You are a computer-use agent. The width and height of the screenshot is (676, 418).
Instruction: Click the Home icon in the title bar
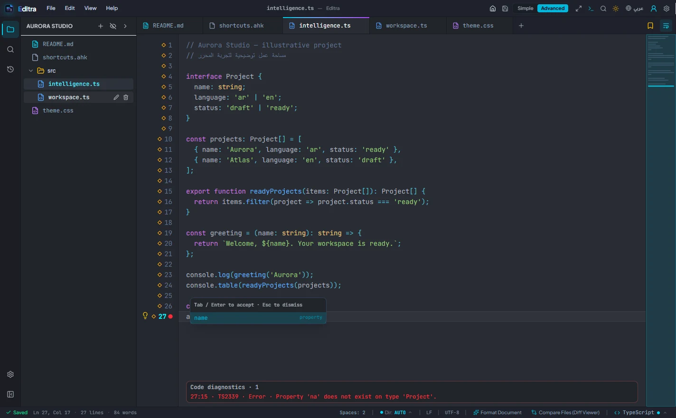pos(493,9)
